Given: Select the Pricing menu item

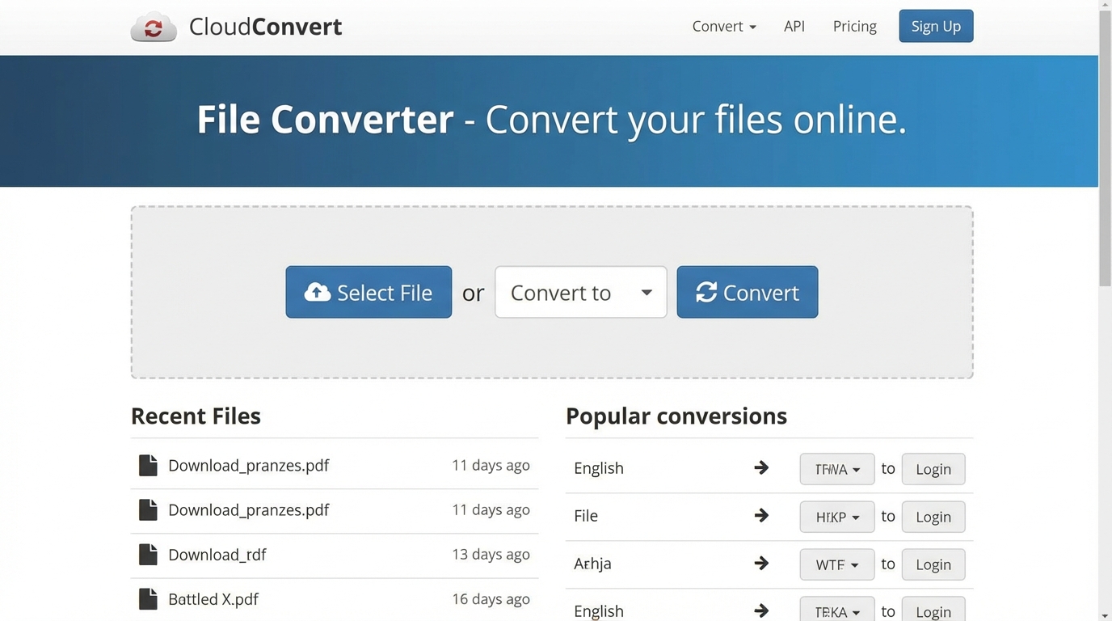Looking at the screenshot, I should point(854,26).
